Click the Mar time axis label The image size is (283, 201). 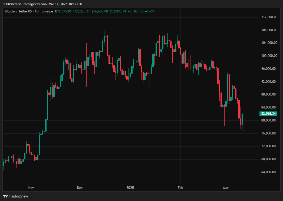point(226,188)
